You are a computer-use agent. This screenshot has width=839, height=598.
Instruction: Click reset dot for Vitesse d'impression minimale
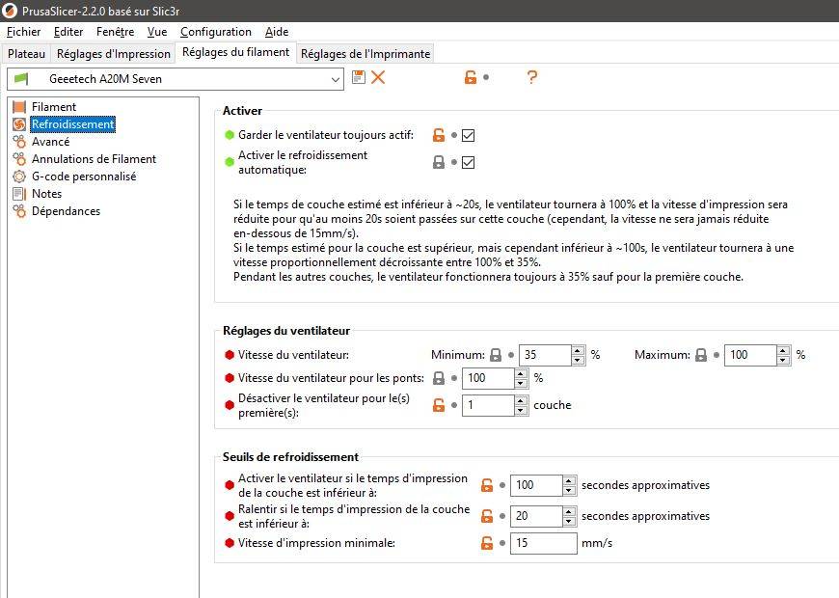pyautogui.click(x=501, y=543)
